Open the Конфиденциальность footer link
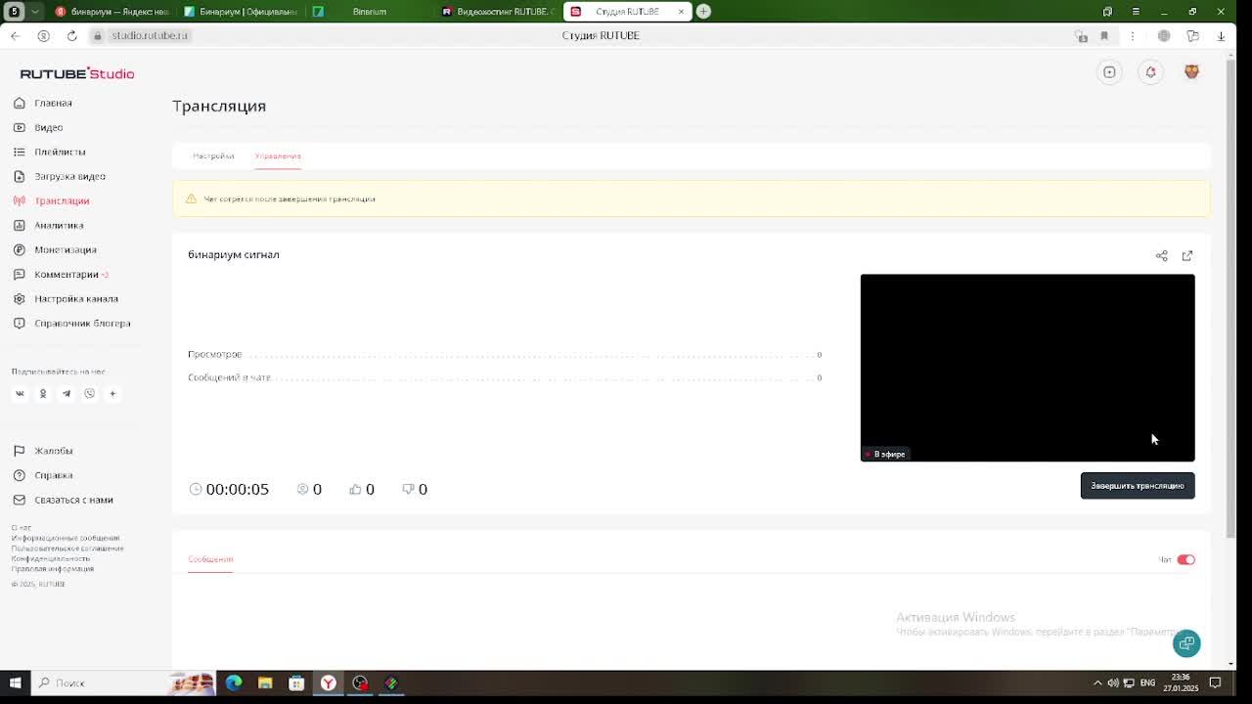 coord(51,558)
